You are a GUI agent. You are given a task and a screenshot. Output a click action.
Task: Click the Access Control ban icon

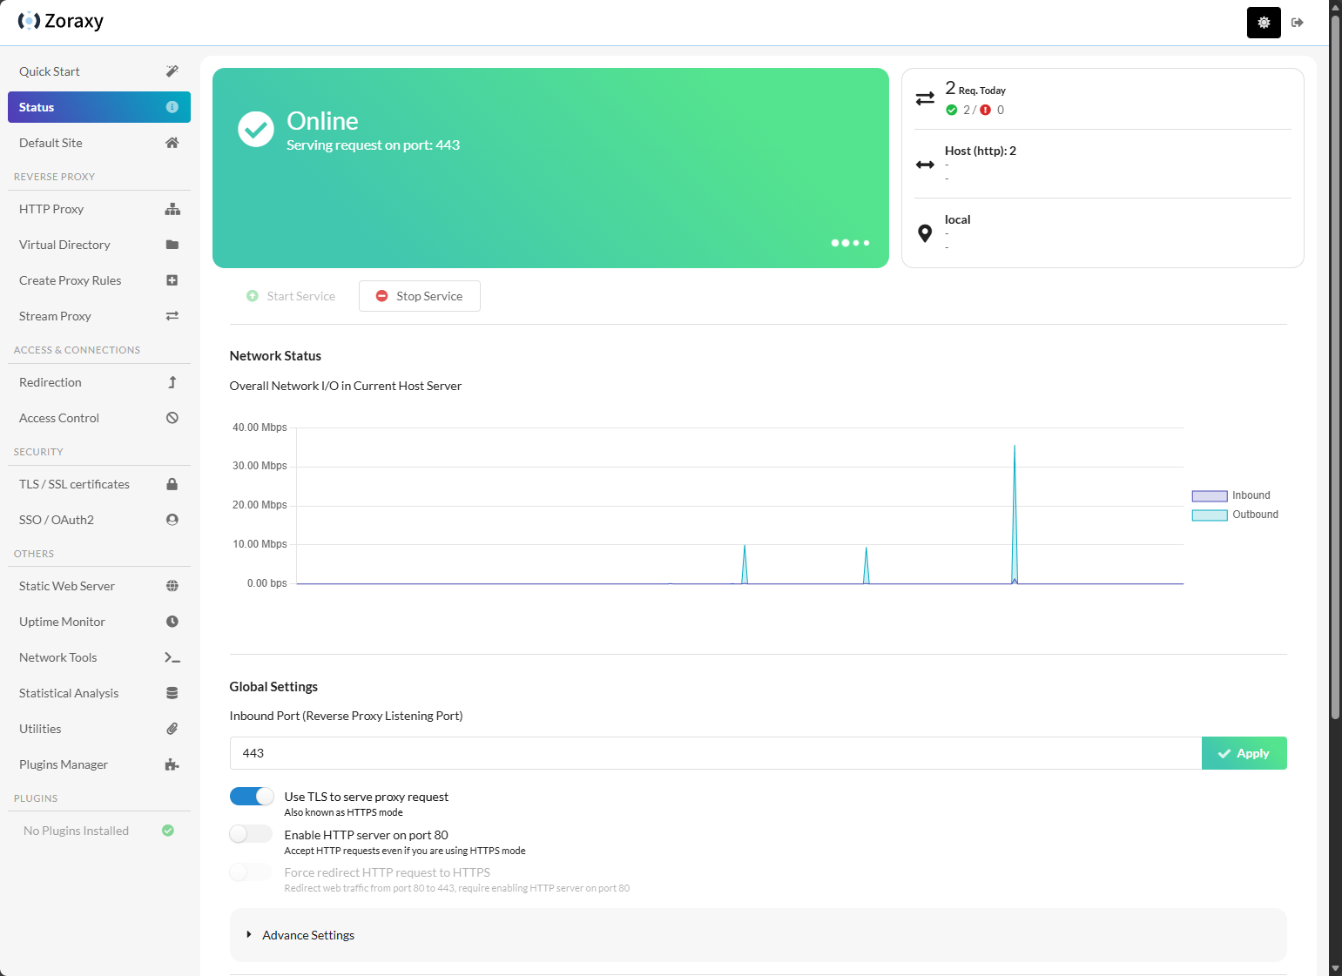point(172,418)
